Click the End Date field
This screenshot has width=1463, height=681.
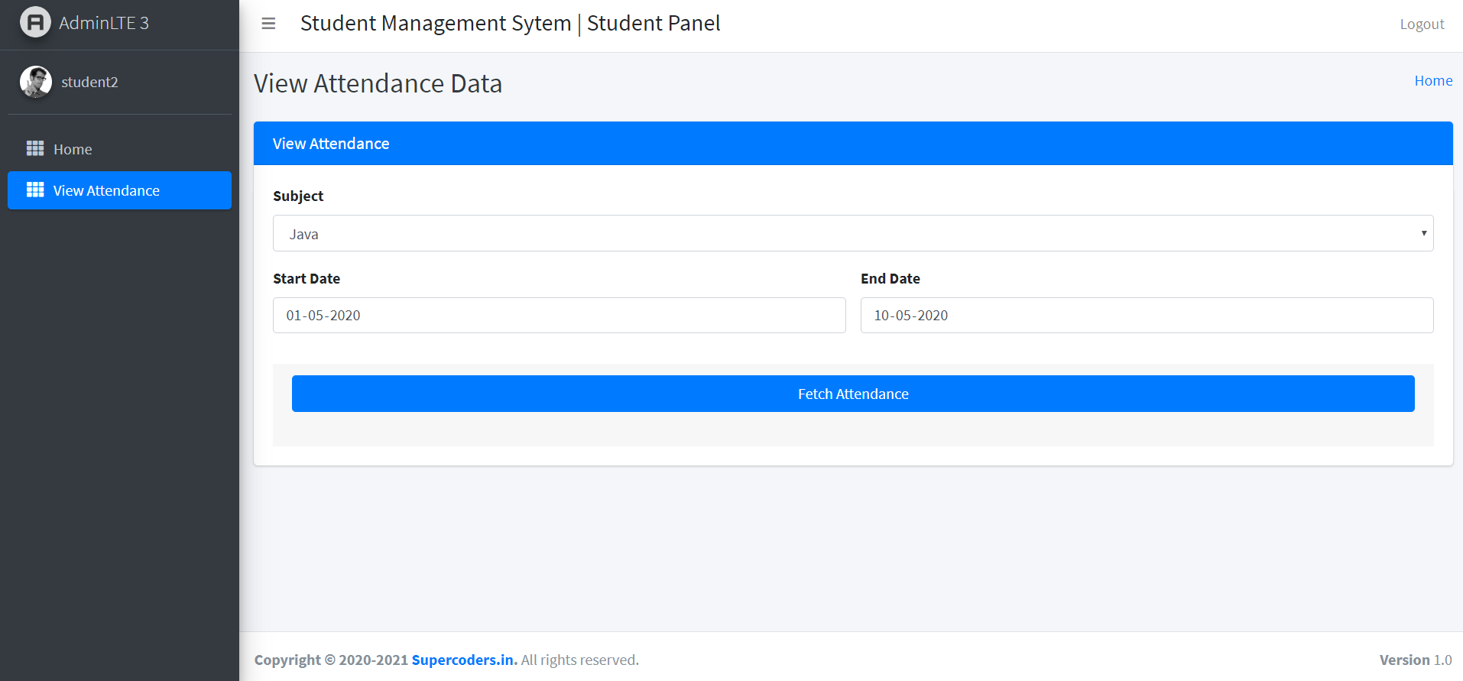click(1147, 315)
